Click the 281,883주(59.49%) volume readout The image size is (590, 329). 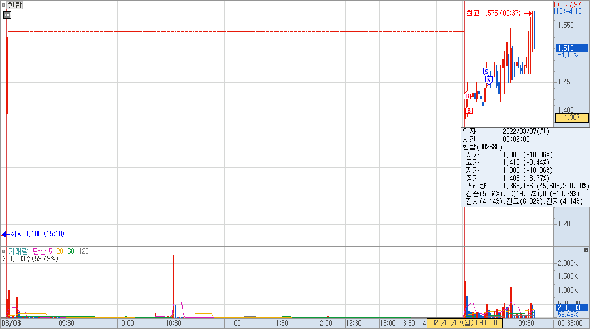pos(31,259)
